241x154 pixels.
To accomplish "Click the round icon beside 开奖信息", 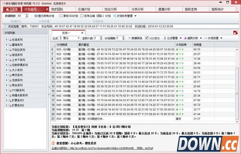I will pyautogui.click(x=5, y=26).
